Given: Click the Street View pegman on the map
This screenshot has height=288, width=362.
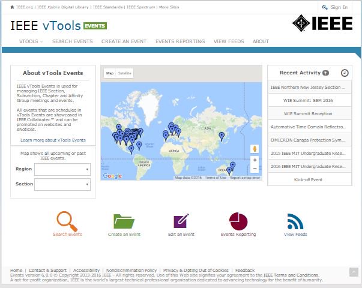Looking at the screenshot, I should coord(255,149).
